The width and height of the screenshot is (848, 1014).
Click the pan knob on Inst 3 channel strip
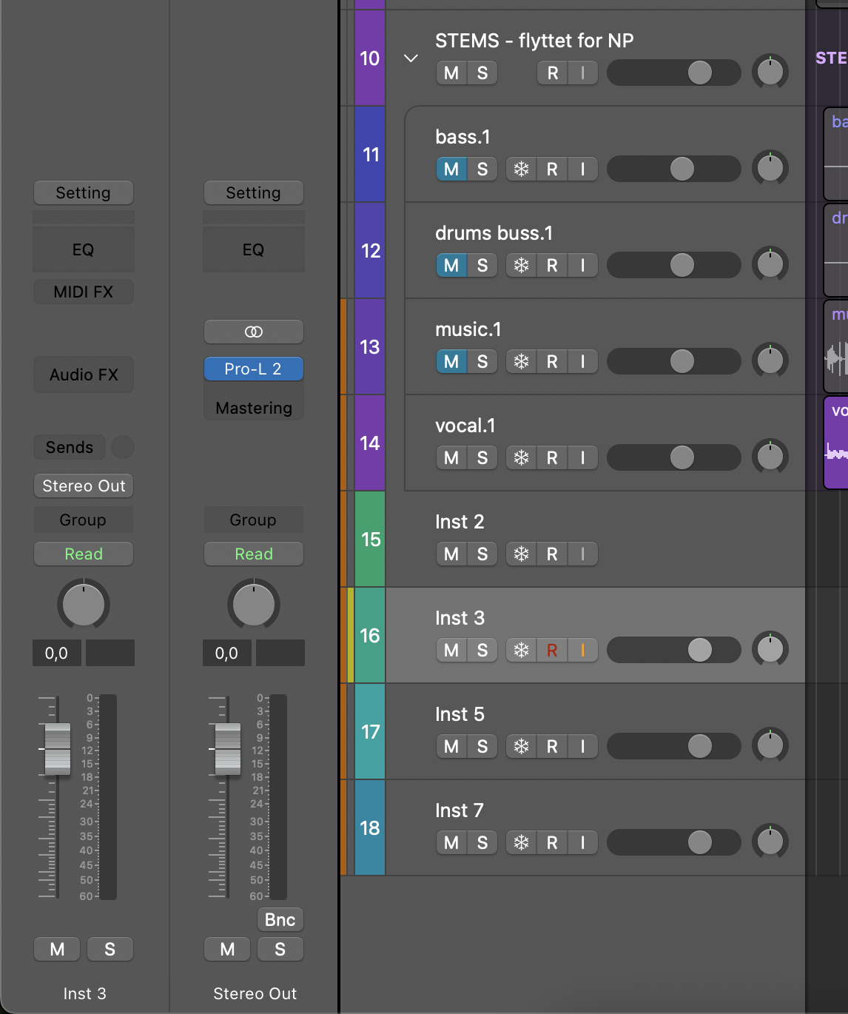pyautogui.click(x=84, y=605)
